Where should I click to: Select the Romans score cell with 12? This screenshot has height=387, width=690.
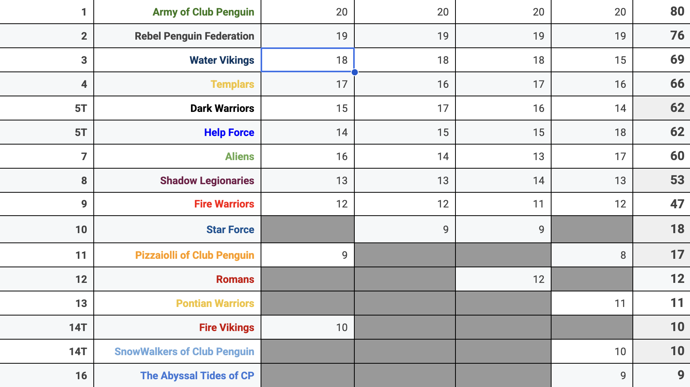(x=503, y=279)
